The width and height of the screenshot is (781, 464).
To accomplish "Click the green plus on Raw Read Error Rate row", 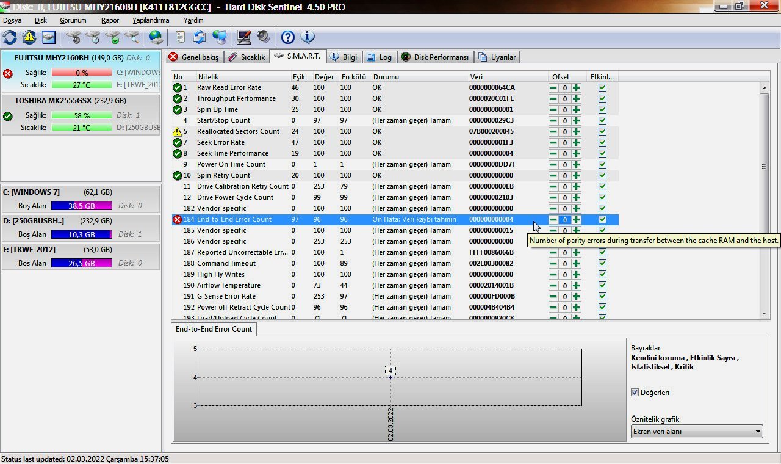I will coord(577,88).
